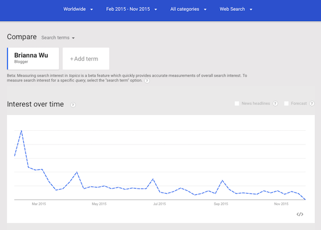Open help icon next to Interest over time
The width and height of the screenshot is (321, 230).
(73, 105)
